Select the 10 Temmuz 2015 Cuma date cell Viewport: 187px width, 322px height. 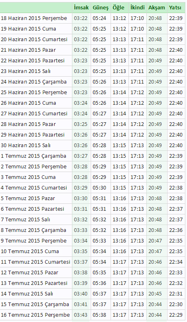tap(36, 251)
